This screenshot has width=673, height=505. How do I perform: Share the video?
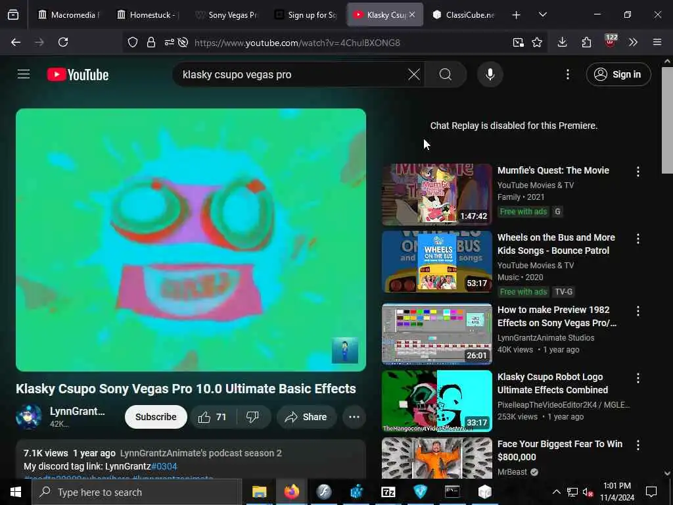(x=306, y=417)
